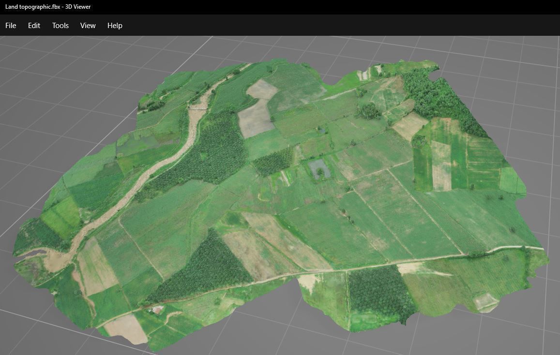Screen dimensions: 560x355
Task: Open the Help menu
Action: tap(115, 25)
